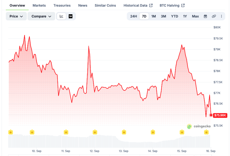The width and height of the screenshot is (230, 156).
Task: Open the three-dot chart options menu
Action: coord(221,16)
